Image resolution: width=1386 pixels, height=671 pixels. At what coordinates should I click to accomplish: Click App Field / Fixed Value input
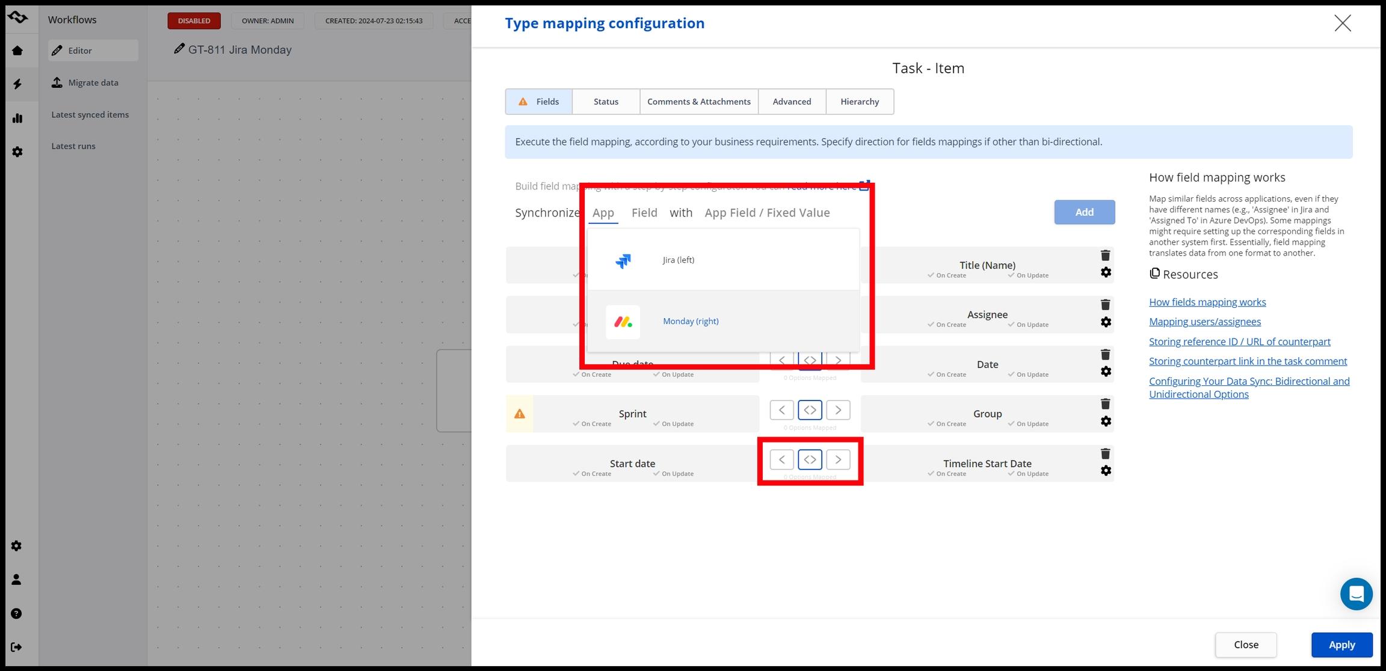click(767, 213)
